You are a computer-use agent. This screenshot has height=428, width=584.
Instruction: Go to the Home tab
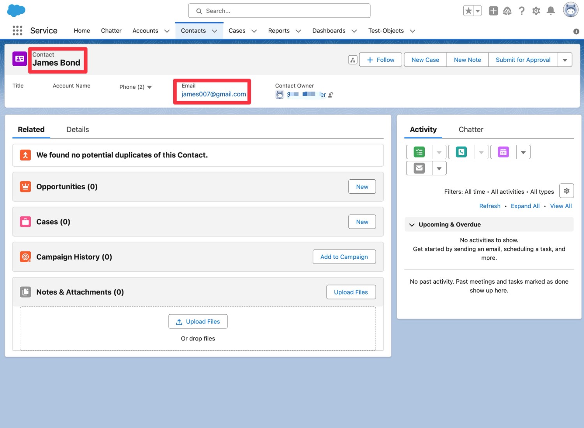[x=82, y=31]
